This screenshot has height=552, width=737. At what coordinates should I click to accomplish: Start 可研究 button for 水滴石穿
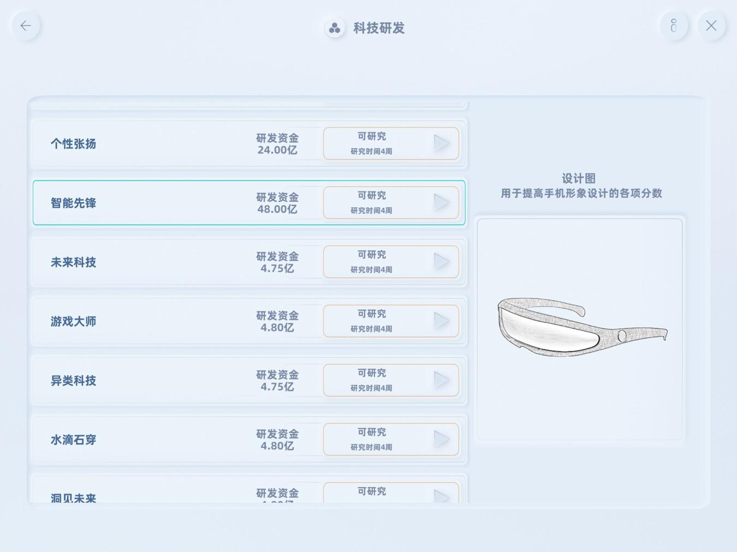(x=391, y=439)
